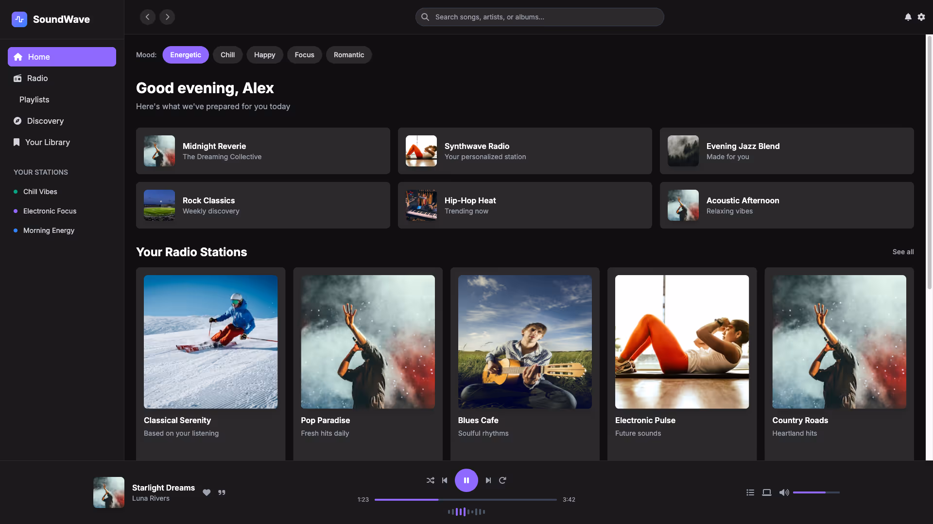This screenshot has width=933, height=524.
Task: Navigate forward with the right chevron
Action: pyautogui.click(x=167, y=17)
